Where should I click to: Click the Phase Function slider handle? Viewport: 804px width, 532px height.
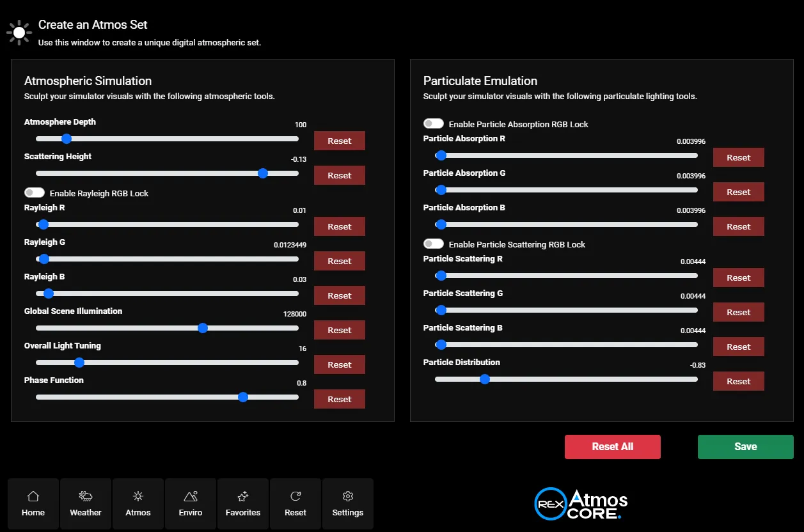point(243,397)
